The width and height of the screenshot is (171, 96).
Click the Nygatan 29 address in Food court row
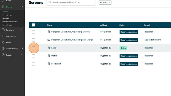pyautogui.click(x=106, y=64)
